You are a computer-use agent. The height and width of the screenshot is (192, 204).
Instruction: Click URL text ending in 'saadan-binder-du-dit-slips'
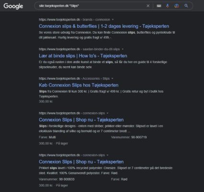click(x=79, y=49)
